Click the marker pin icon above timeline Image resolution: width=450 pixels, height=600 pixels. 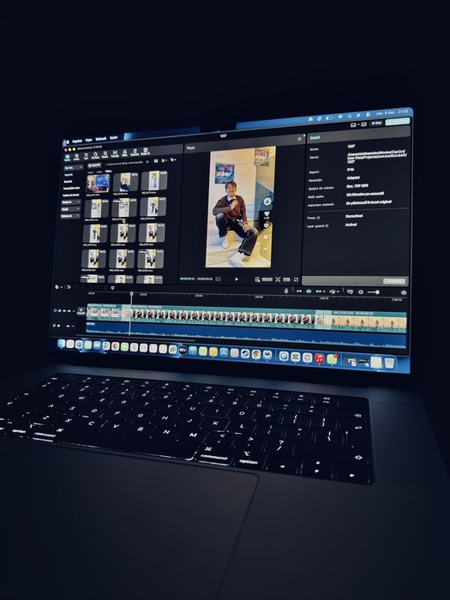click(x=112, y=287)
